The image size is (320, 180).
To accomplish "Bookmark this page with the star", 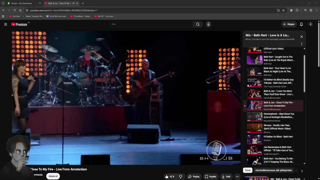I will tap(283, 10).
